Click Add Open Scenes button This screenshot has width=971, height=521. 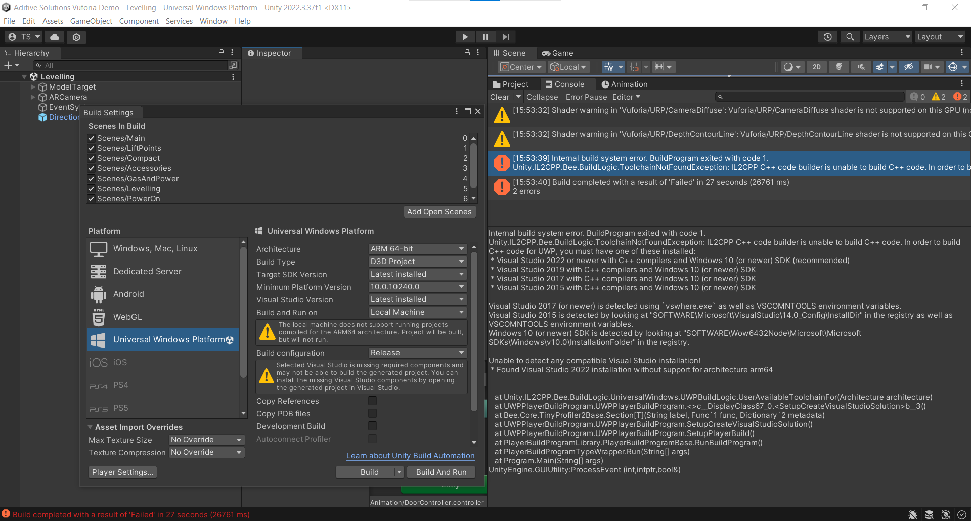click(439, 212)
